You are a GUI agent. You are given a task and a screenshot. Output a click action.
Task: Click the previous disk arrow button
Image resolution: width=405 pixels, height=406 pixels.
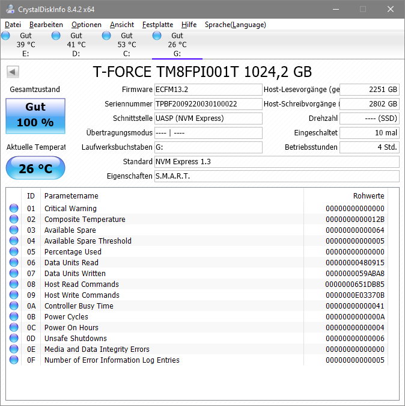click(13, 72)
